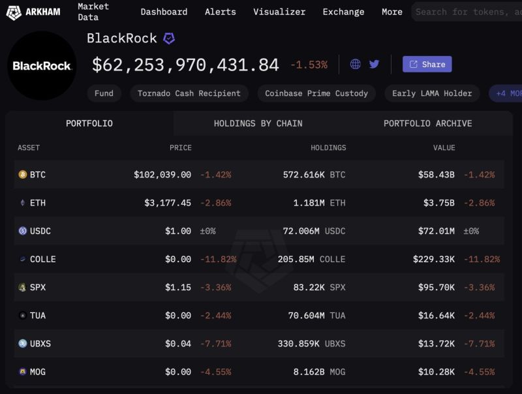Image resolution: width=522 pixels, height=394 pixels.
Task: Switch to Portfolio Archive tab
Action: pyautogui.click(x=428, y=123)
